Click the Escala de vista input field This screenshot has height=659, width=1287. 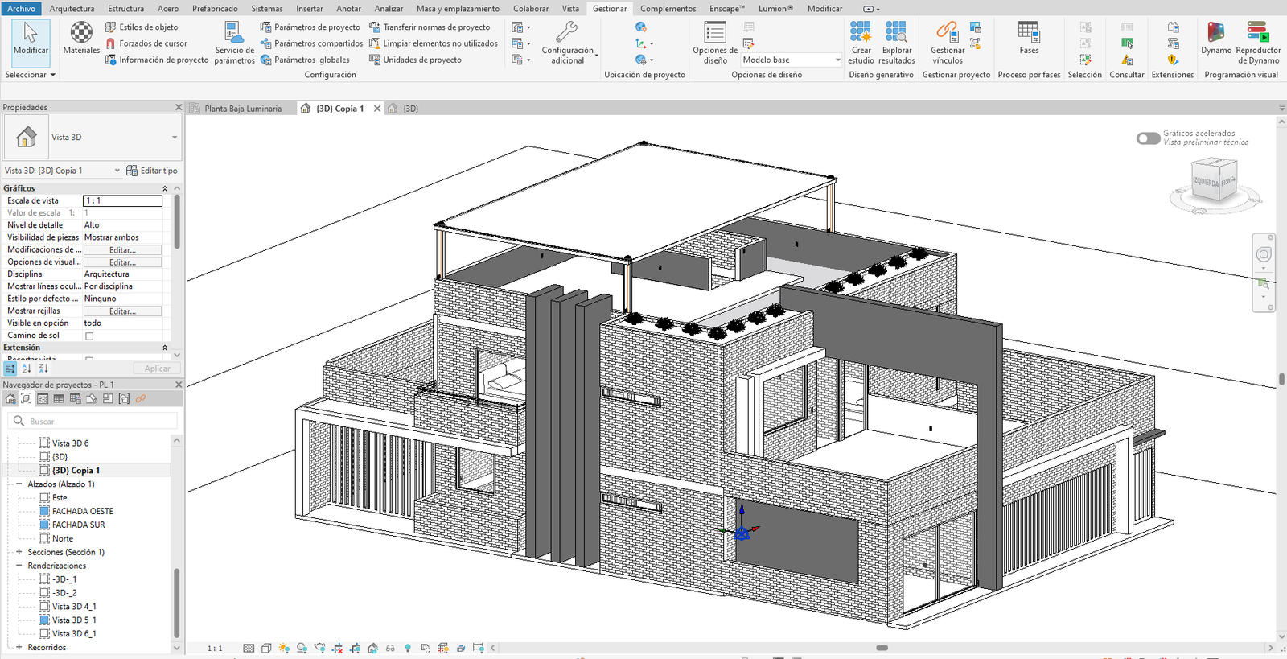[123, 201]
